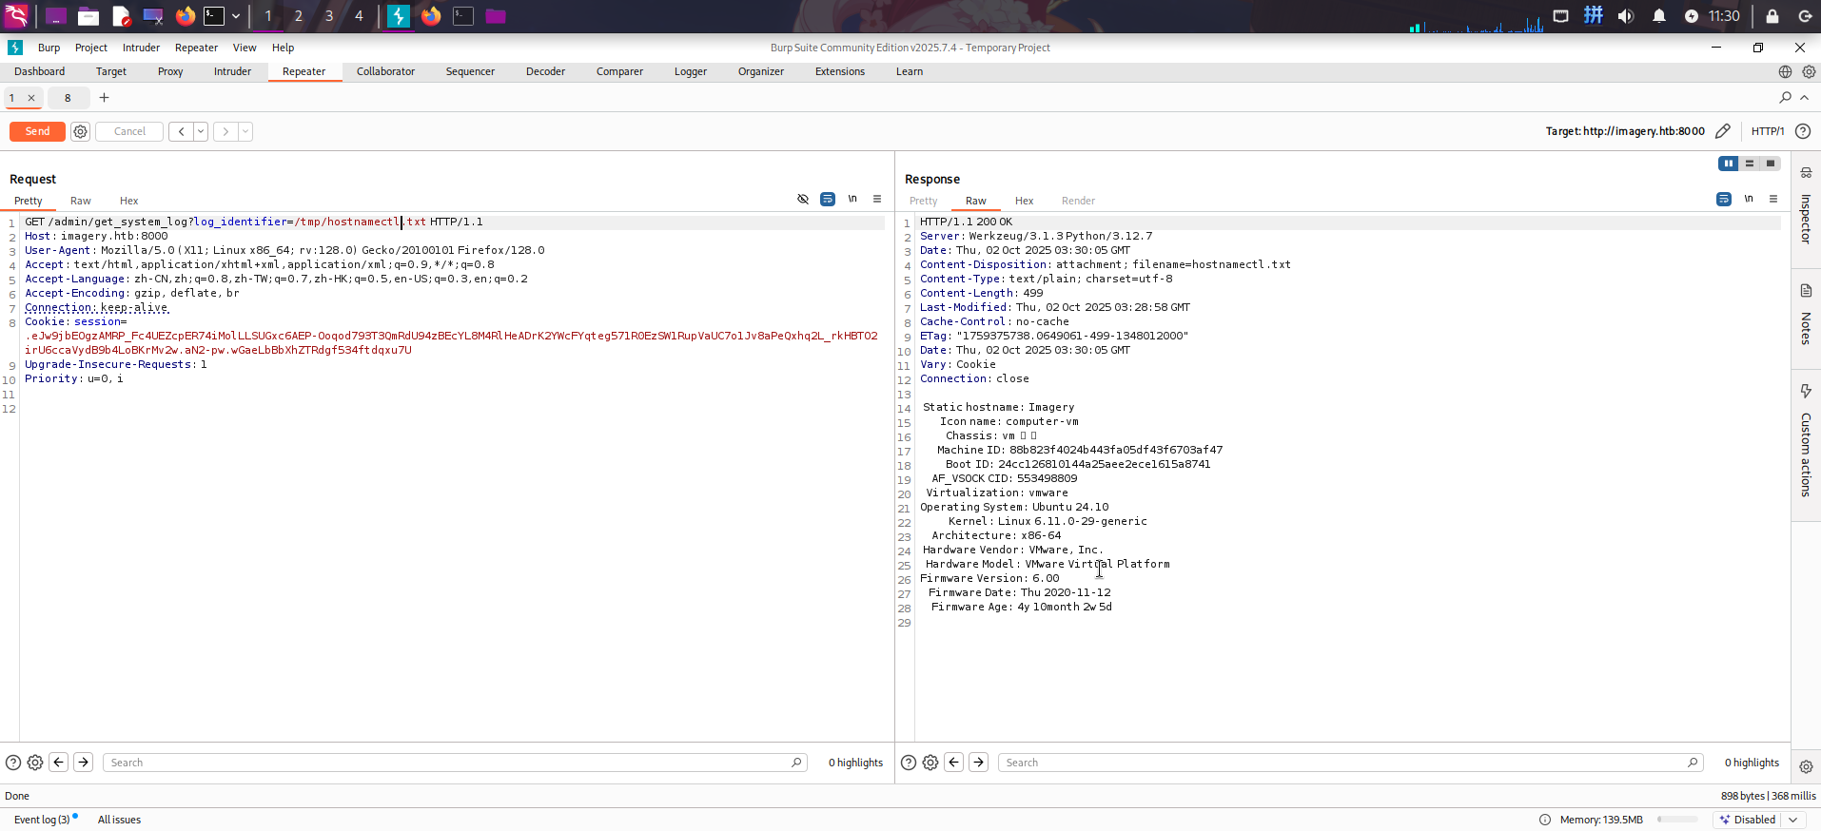Click the memory usage bar
This screenshot has width=1821, height=831.
click(1677, 820)
